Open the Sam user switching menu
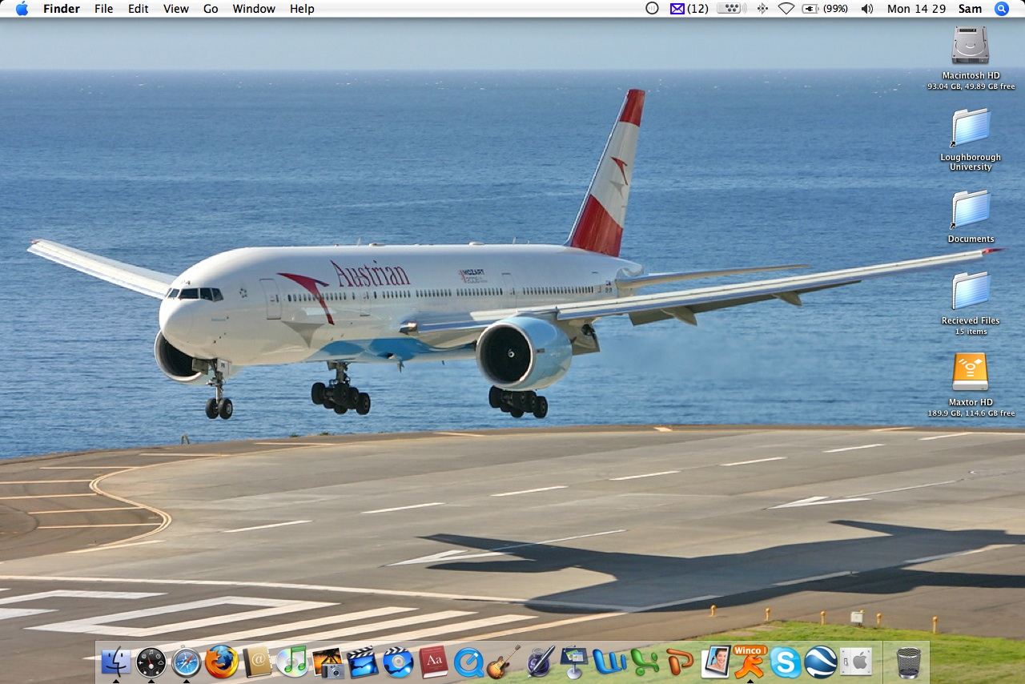 click(x=970, y=9)
